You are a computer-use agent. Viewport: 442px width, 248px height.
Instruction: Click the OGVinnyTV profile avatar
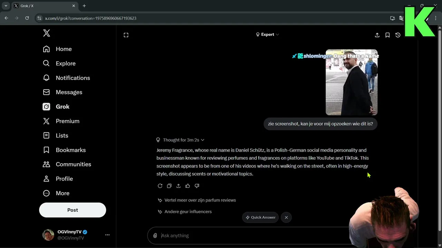(x=48, y=235)
